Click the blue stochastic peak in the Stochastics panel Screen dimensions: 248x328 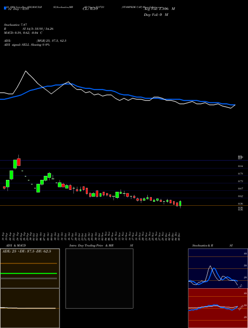tap(214, 268)
